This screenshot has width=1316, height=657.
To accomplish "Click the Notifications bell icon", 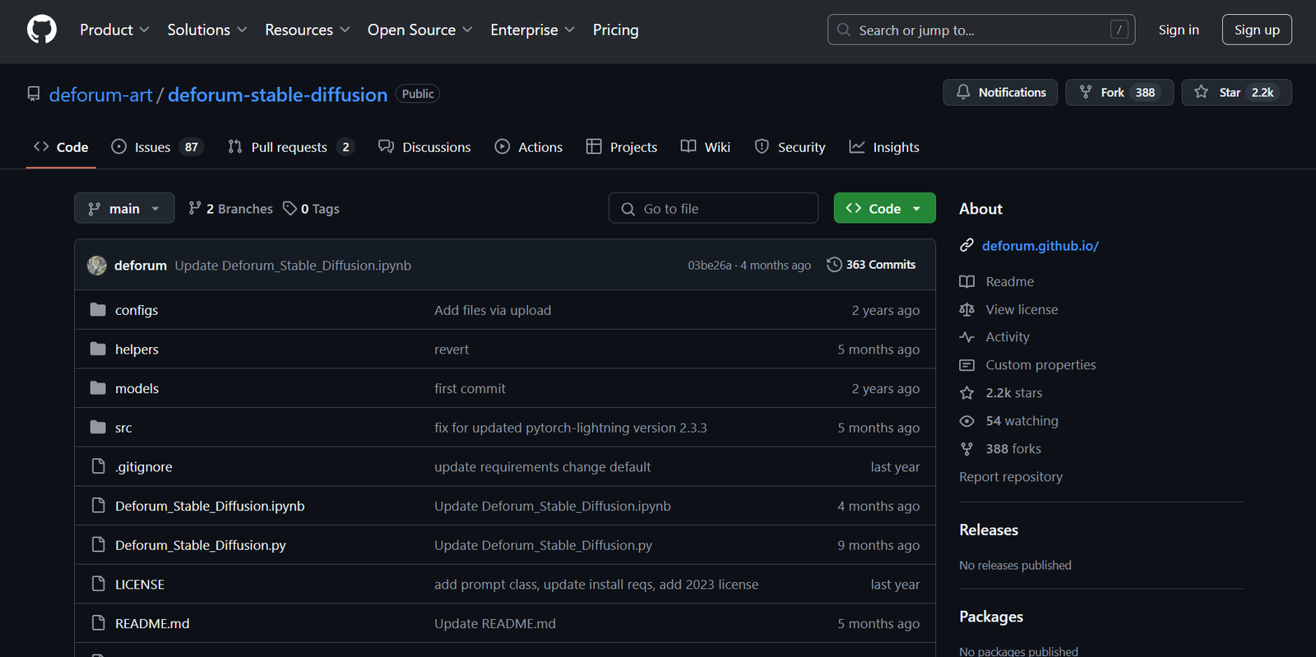I will pyautogui.click(x=963, y=92).
